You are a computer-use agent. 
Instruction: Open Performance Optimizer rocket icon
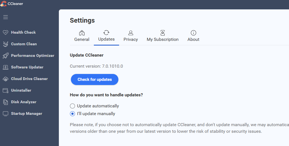click(6, 55)
